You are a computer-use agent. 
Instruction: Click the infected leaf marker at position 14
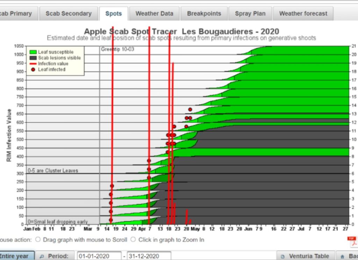(190, 110)
